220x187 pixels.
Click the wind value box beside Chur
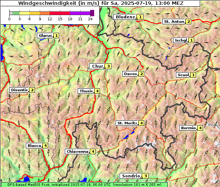point(108,66)
